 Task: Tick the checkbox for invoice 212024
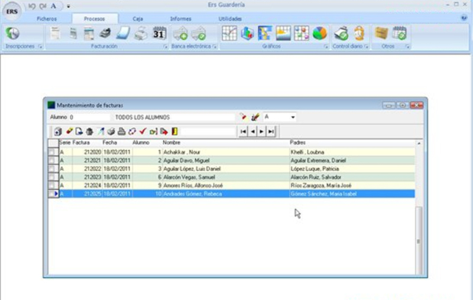click(52, 185)
